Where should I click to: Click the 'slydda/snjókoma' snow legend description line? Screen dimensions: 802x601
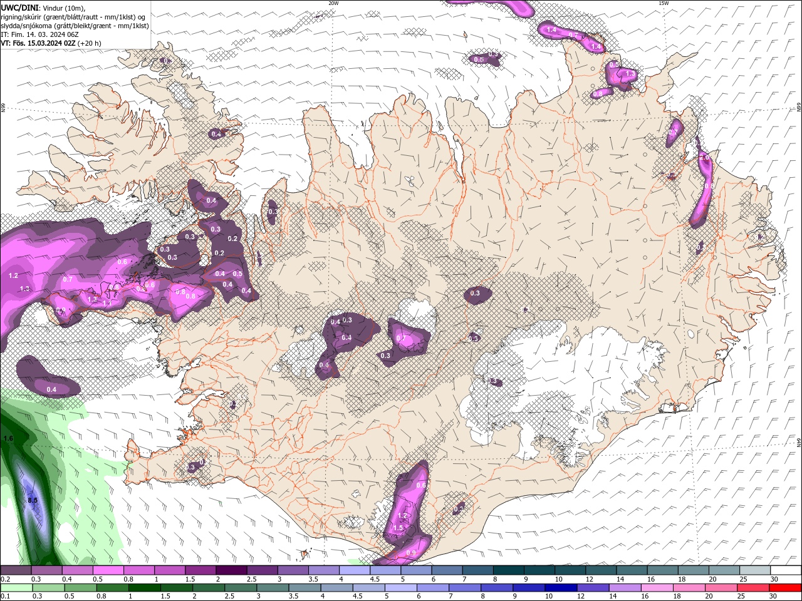75,26
